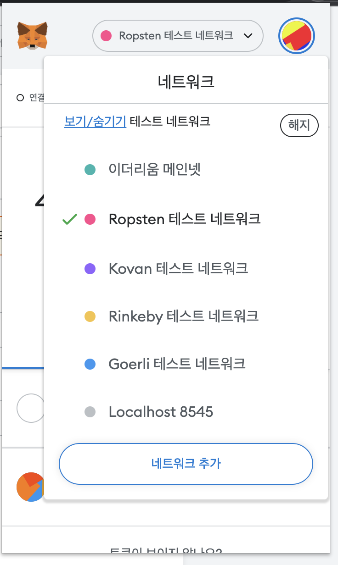This screenshot has width=338, height=565.
Task: Switch to Rinkeby 테스트 네트워크
Action: click(x=183, y=316)
